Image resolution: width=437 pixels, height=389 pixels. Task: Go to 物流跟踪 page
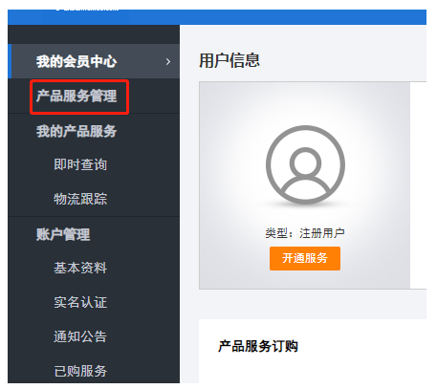coord(80,199)
